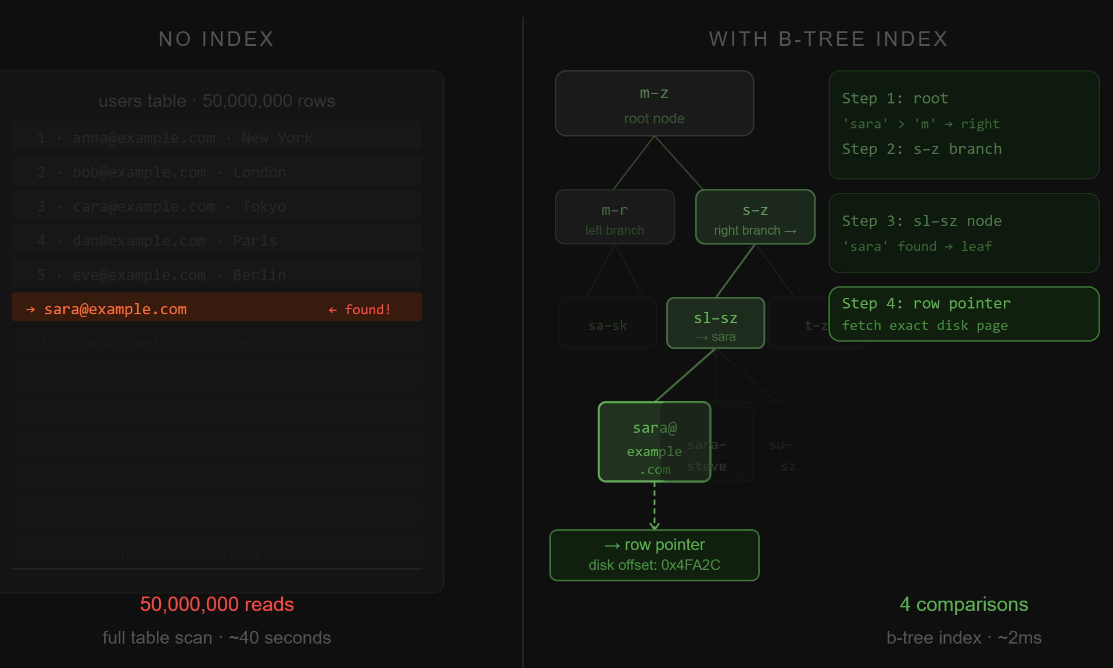1113x668 pixels.
Task: Click the red 'found!' label
Action: coord(360,310)
